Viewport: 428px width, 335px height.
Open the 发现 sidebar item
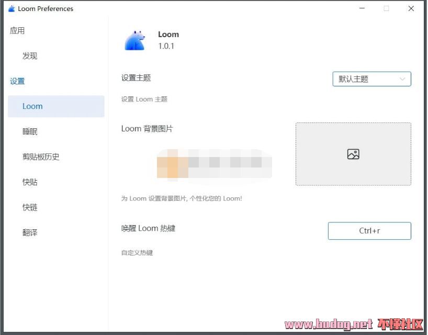click(30, 56)
